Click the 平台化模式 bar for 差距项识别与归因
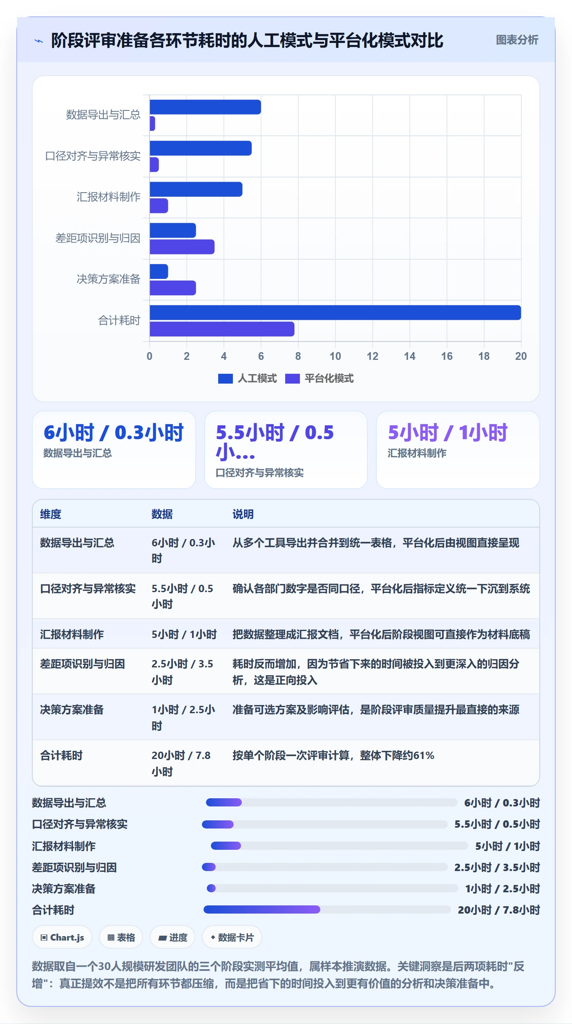 pyautogui.click(x=182, y=247)
